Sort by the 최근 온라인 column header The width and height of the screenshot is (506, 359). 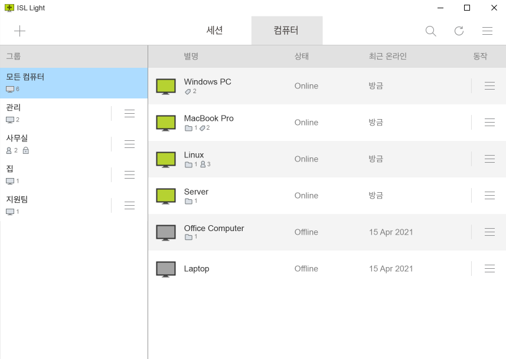(x=387, y=56)
